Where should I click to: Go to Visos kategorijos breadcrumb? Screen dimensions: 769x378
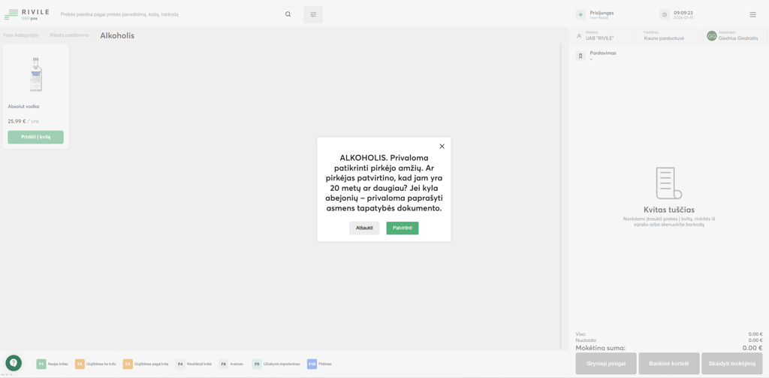coord(20,35)
